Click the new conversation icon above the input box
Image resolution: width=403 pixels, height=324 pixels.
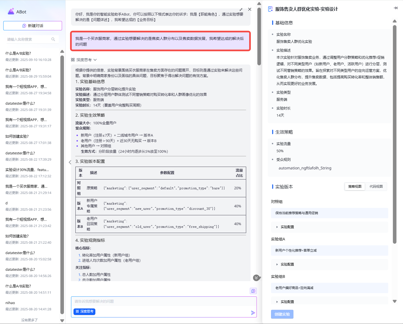click(x=253, y=291)
